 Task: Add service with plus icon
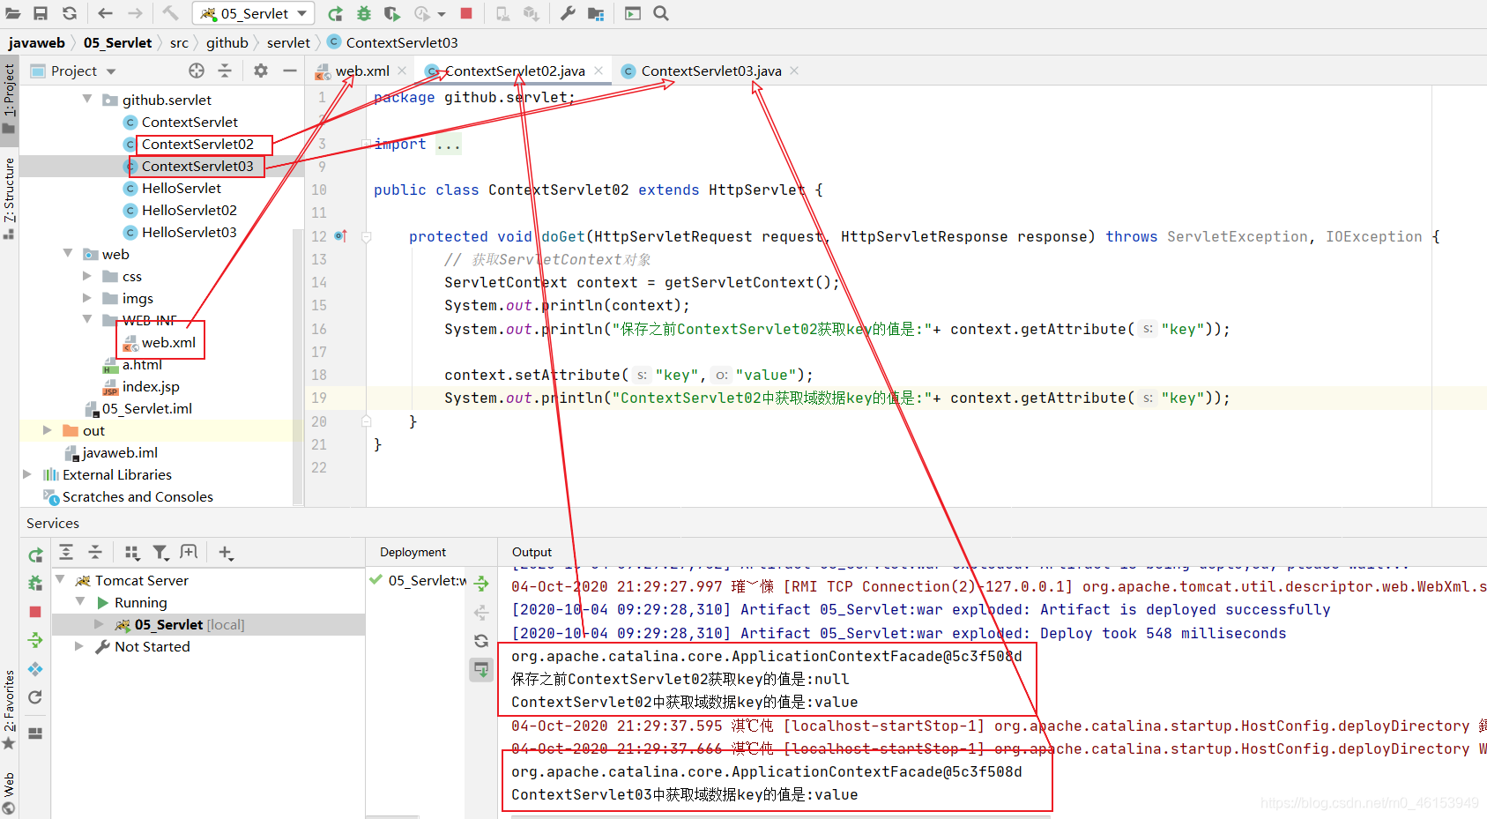(226, 553)
